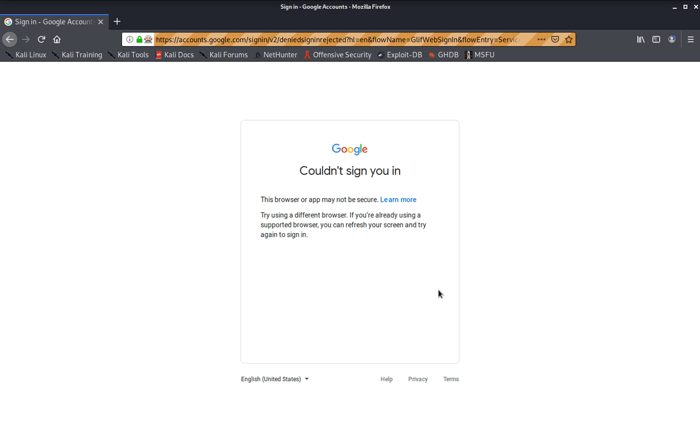The height and width of the screenshot is (422, 700).
Task: Open Kali Linux bookmark
Action: coord(26,55)
